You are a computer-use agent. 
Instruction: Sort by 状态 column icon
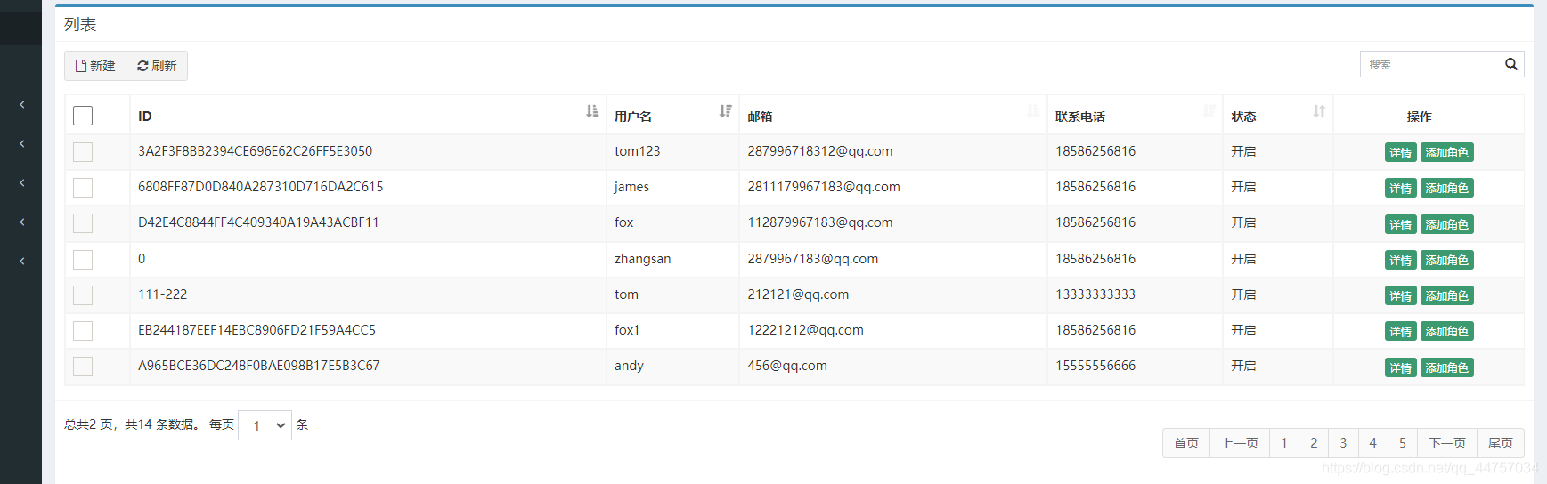pyautogui.click(x=1319, y=111)
